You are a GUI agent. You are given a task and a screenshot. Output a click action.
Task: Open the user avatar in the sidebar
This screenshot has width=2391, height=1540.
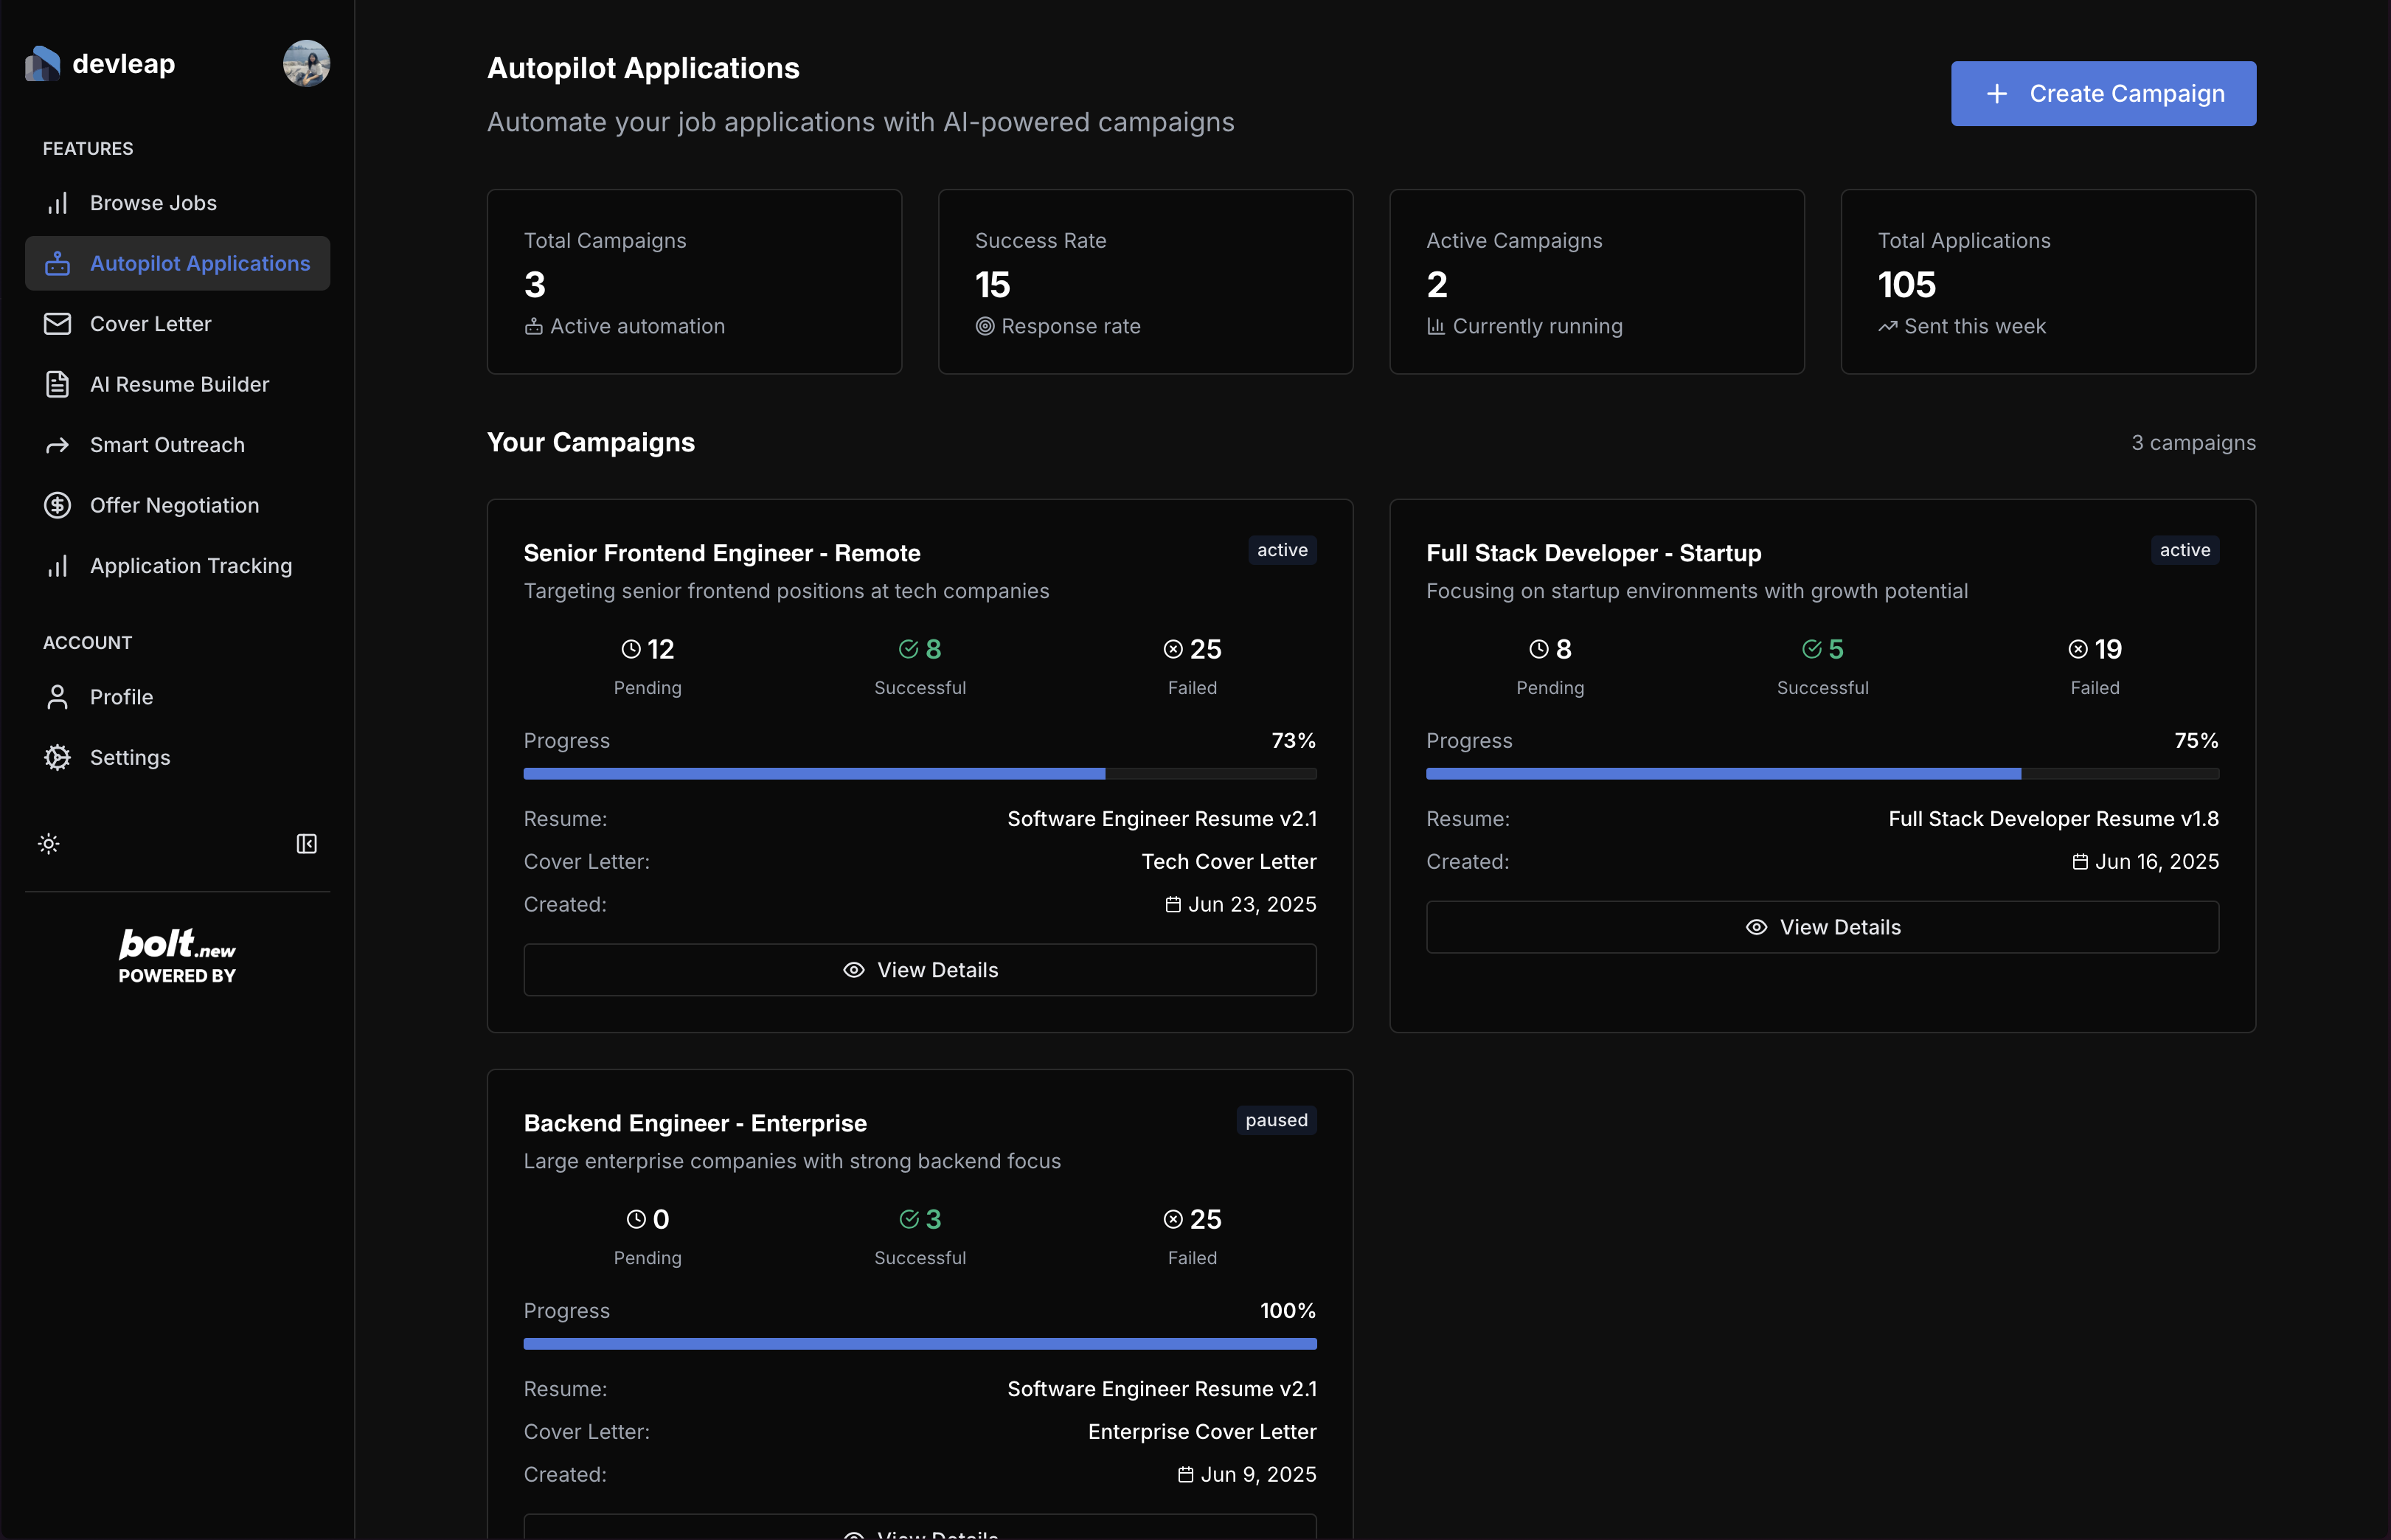306,64
